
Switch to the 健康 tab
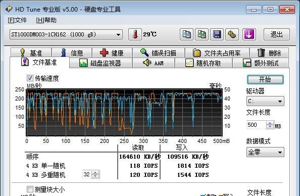[x=112, y=53]
